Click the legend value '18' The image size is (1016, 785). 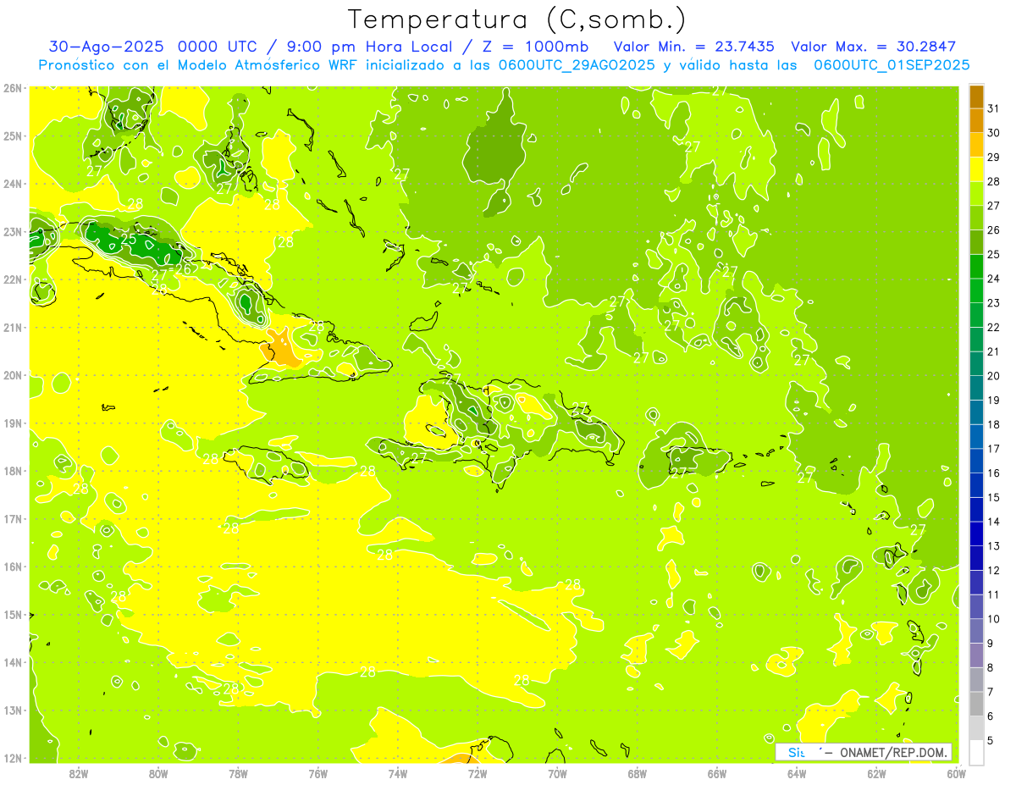tap(993, 424)
